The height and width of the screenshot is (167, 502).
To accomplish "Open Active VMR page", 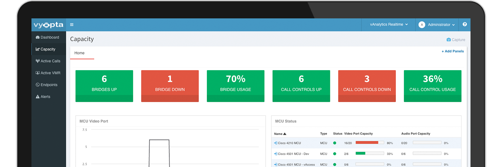I will pos(49,73).
